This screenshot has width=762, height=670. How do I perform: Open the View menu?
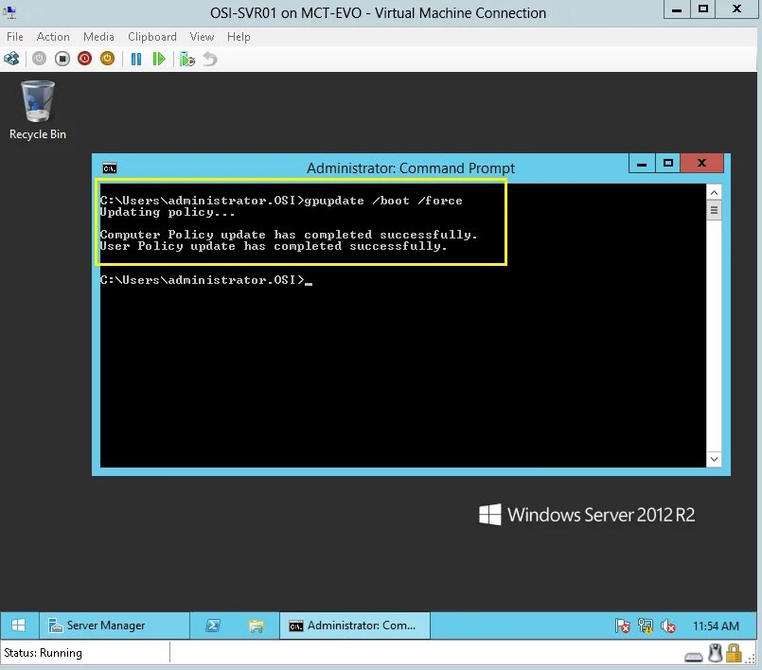click(202, 37)
